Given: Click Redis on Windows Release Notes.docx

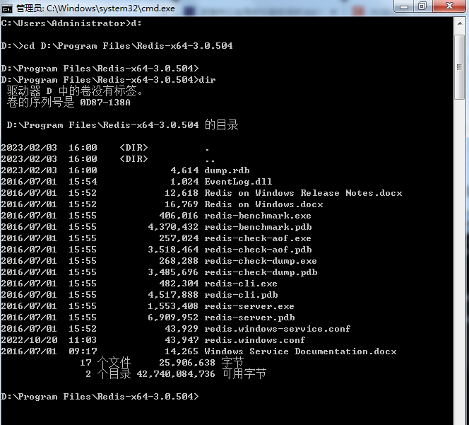Looking at the screenshot, I should pyautogui.click(x=303, y=193).
